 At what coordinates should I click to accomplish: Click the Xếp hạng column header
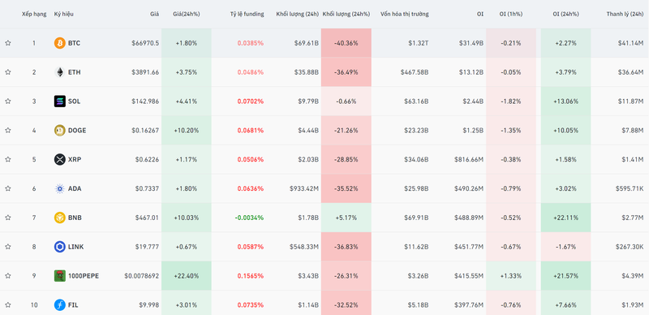[34, 14]
